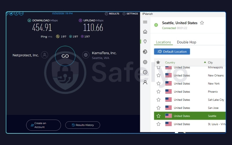Click the KamaTera, Inc. server name
232x145 pixels.
coord(104,53)
